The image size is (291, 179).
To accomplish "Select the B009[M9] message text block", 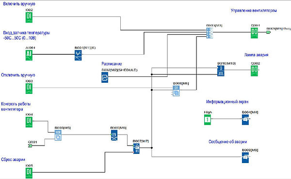I will [245, 158].
